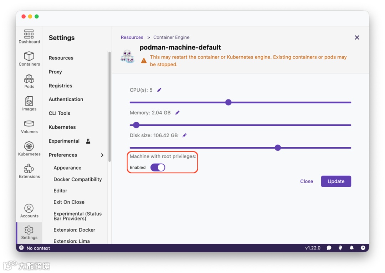Click the v1.22.0 version label

[313, 248]
